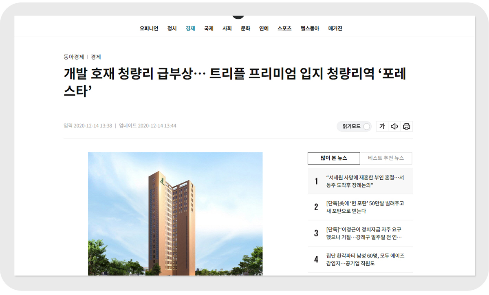Go to 정치 section
The width and height of the screenshot is (489, 295).
point(172,29)
